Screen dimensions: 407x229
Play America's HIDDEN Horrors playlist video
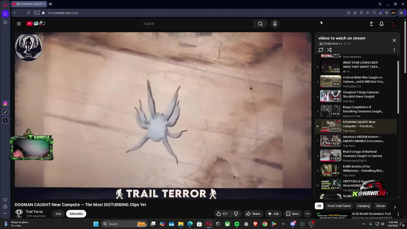click(356, 141)
